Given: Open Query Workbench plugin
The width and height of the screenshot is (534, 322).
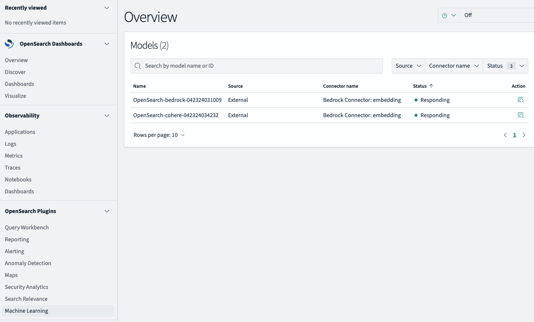Looking at the screenshot, I should click(x=27, y=228).
